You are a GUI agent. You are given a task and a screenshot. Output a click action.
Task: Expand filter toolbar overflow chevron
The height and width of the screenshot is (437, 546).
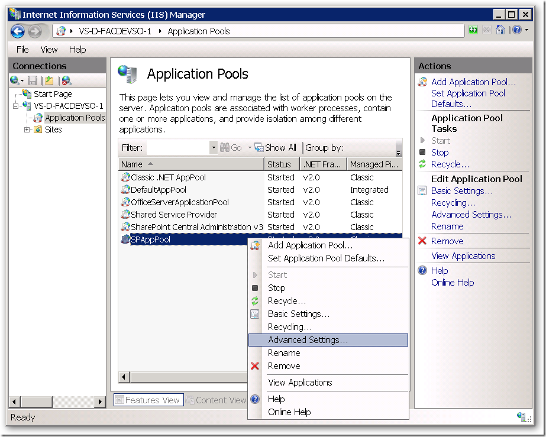pos(399,153)
